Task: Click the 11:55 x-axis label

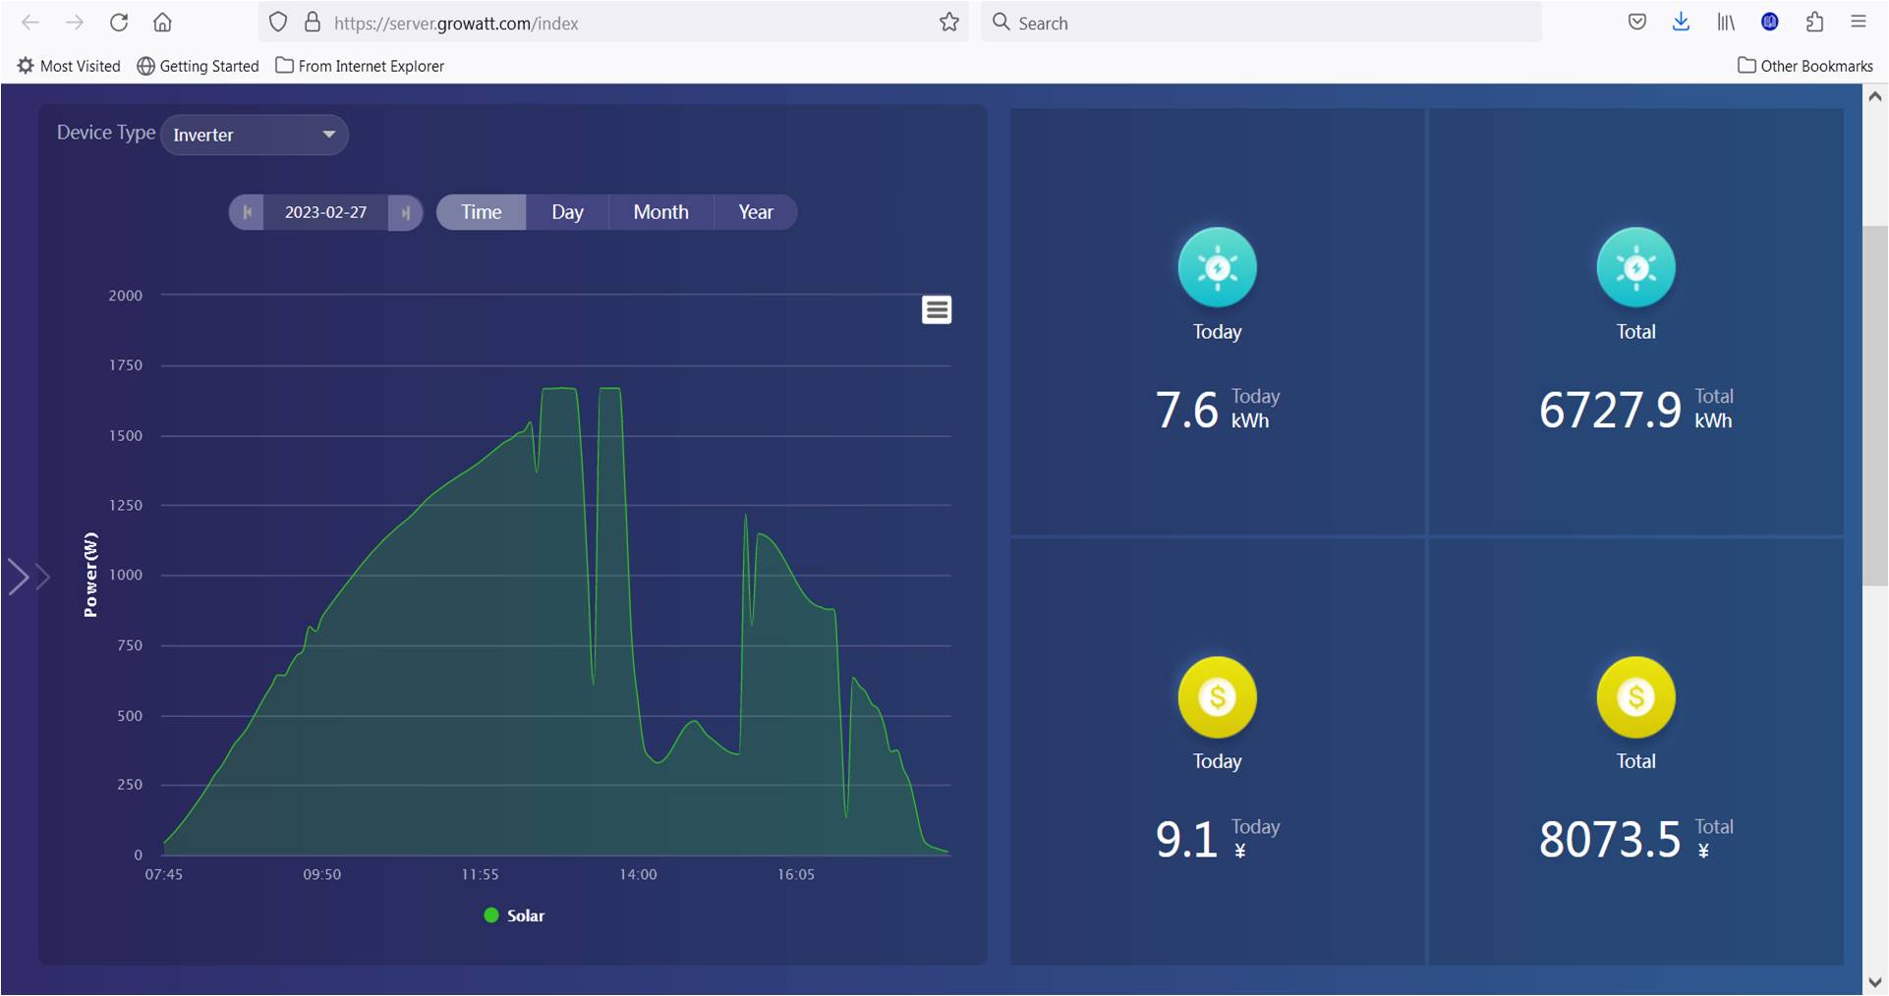Action: pyautogui.click(x=480, y=874)
